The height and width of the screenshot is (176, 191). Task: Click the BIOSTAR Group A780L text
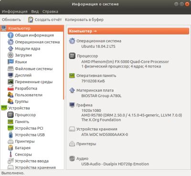pos(101,96)
